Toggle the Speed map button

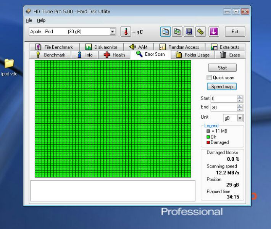tap(222, 87)
